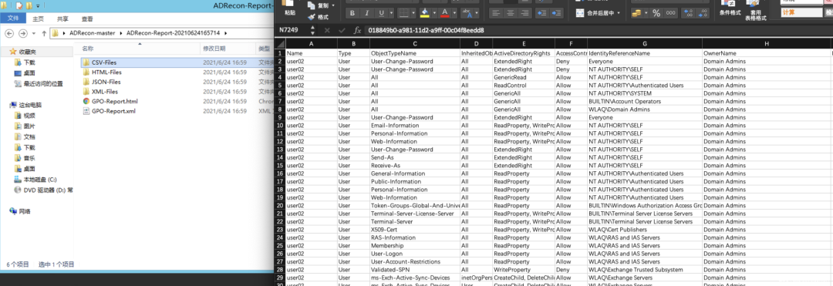
Task: Select the HTML-Files folder
Action: click(106, 72)
